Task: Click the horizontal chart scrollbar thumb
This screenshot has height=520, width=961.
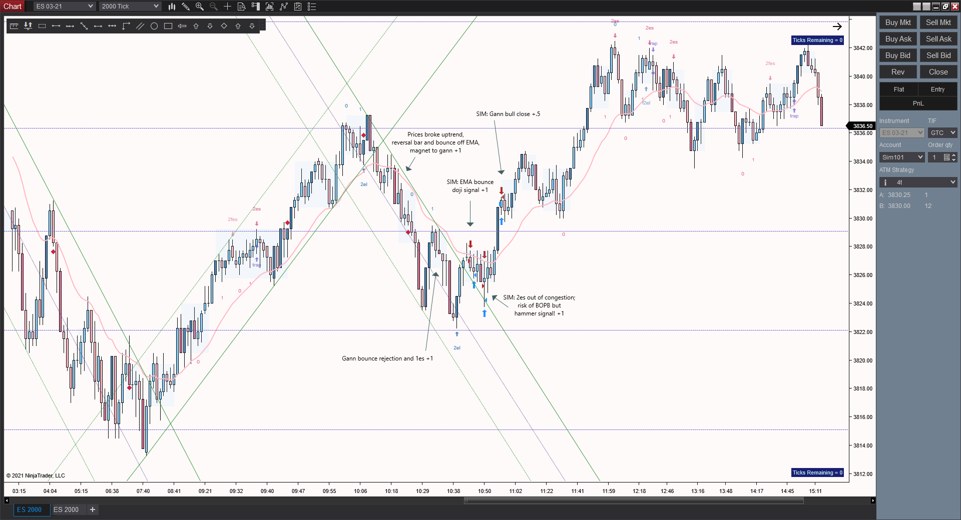Action: click(x=634, y=500)
